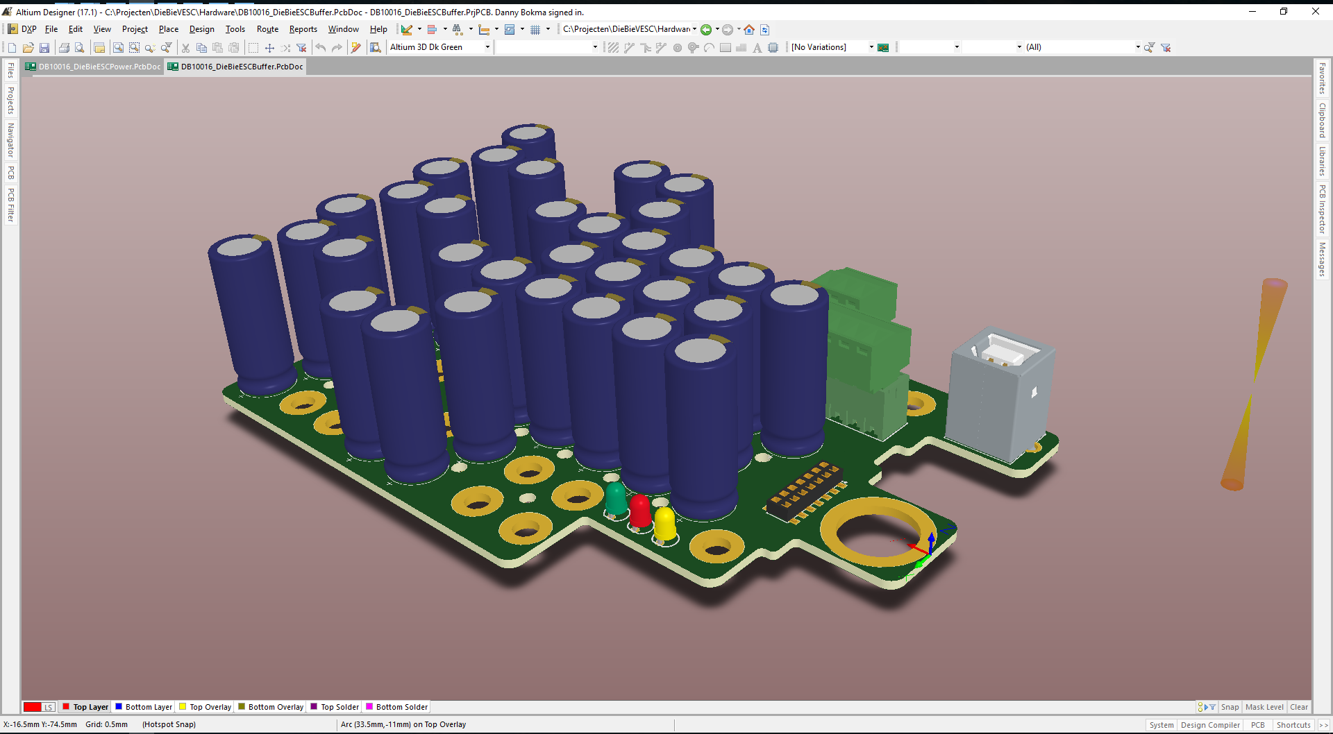The width and height of the screenshot is (1333, 734).
Task: Click the Clear button at bottom right
Action: click(1299, 707)
